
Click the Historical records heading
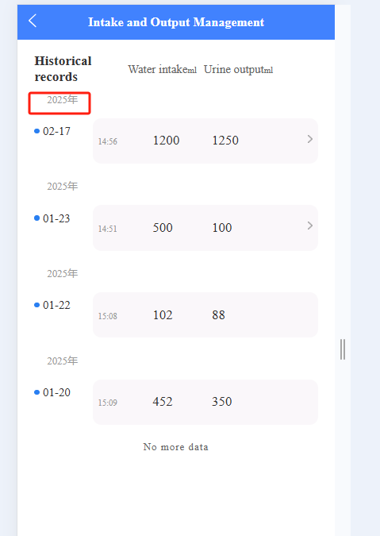[63, 69]
